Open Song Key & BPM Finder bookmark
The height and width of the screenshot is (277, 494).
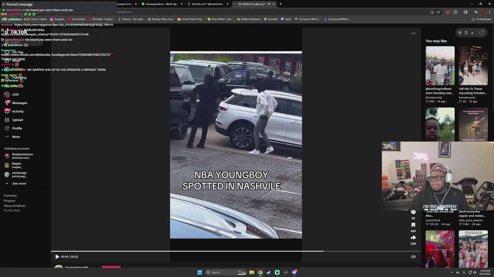(337, 19)
